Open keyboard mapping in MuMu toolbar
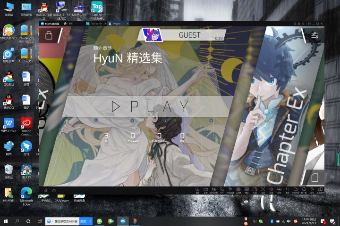Screen dimensions: 340x226 (246, 190)
